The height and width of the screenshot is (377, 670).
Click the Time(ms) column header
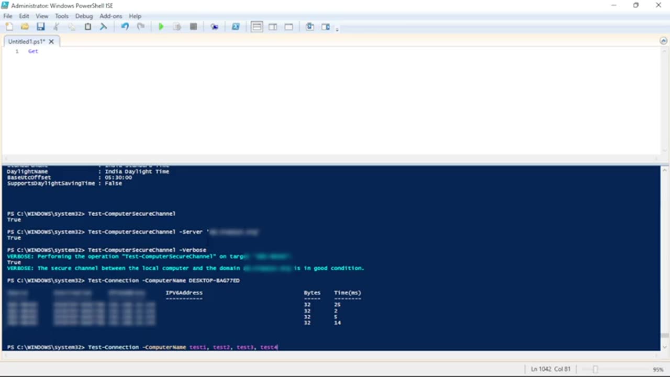(348, 293)
